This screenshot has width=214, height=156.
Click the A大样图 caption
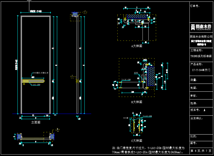[x=136, y=46]
